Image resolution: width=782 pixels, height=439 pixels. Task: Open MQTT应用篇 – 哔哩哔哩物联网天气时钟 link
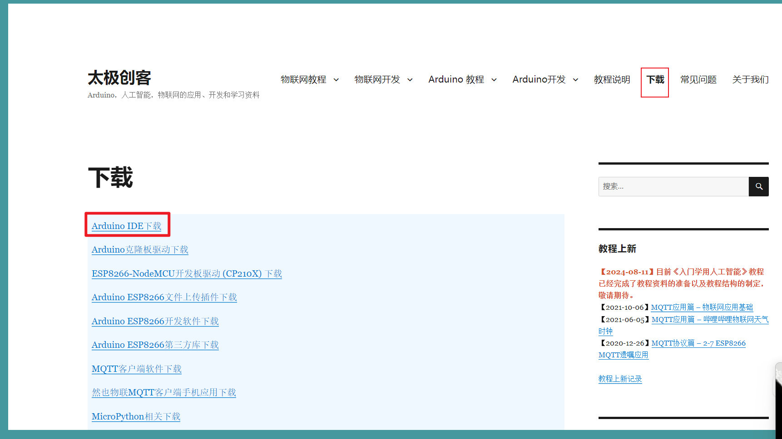pyautogui.click(x=710, y=320)
